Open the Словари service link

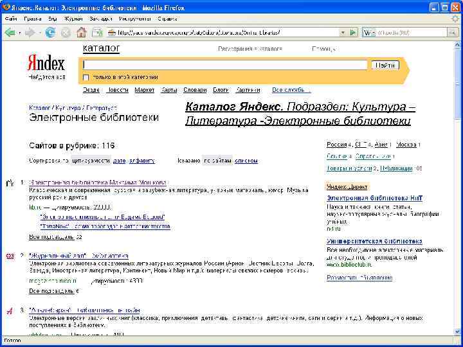tap(195, 90)
